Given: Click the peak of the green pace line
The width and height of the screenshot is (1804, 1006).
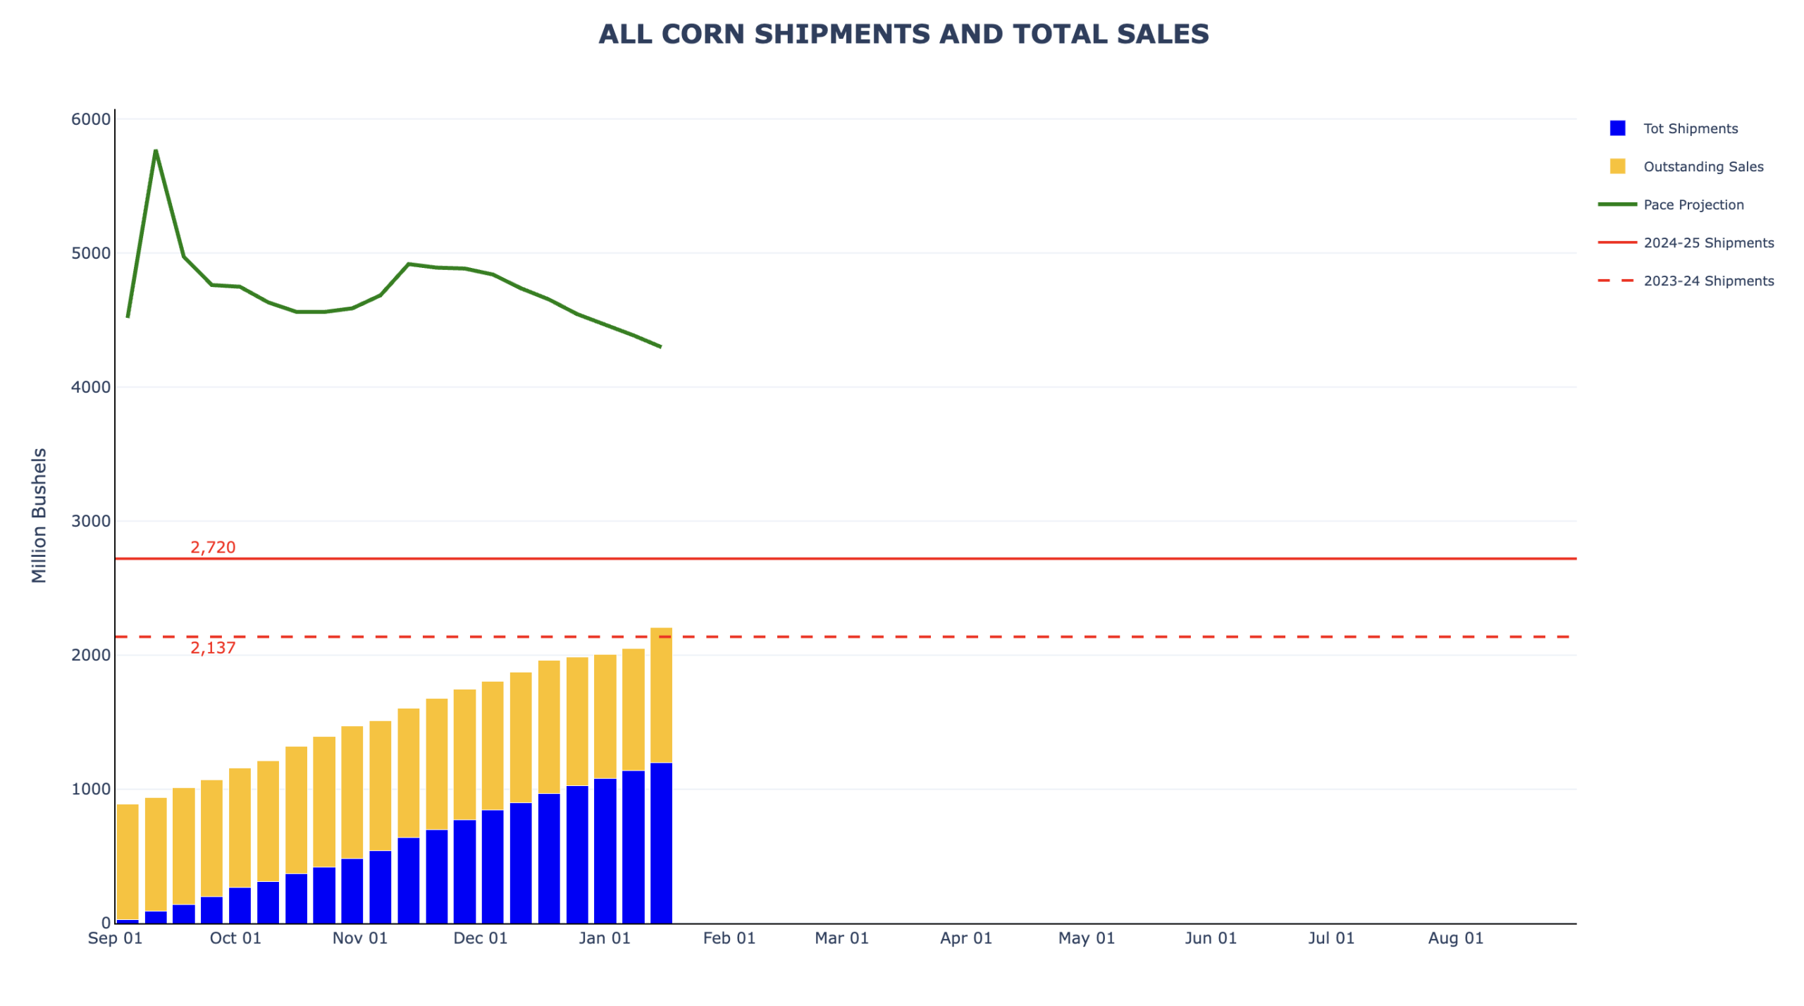Looking at the screenshot, I should click(155, 150).
